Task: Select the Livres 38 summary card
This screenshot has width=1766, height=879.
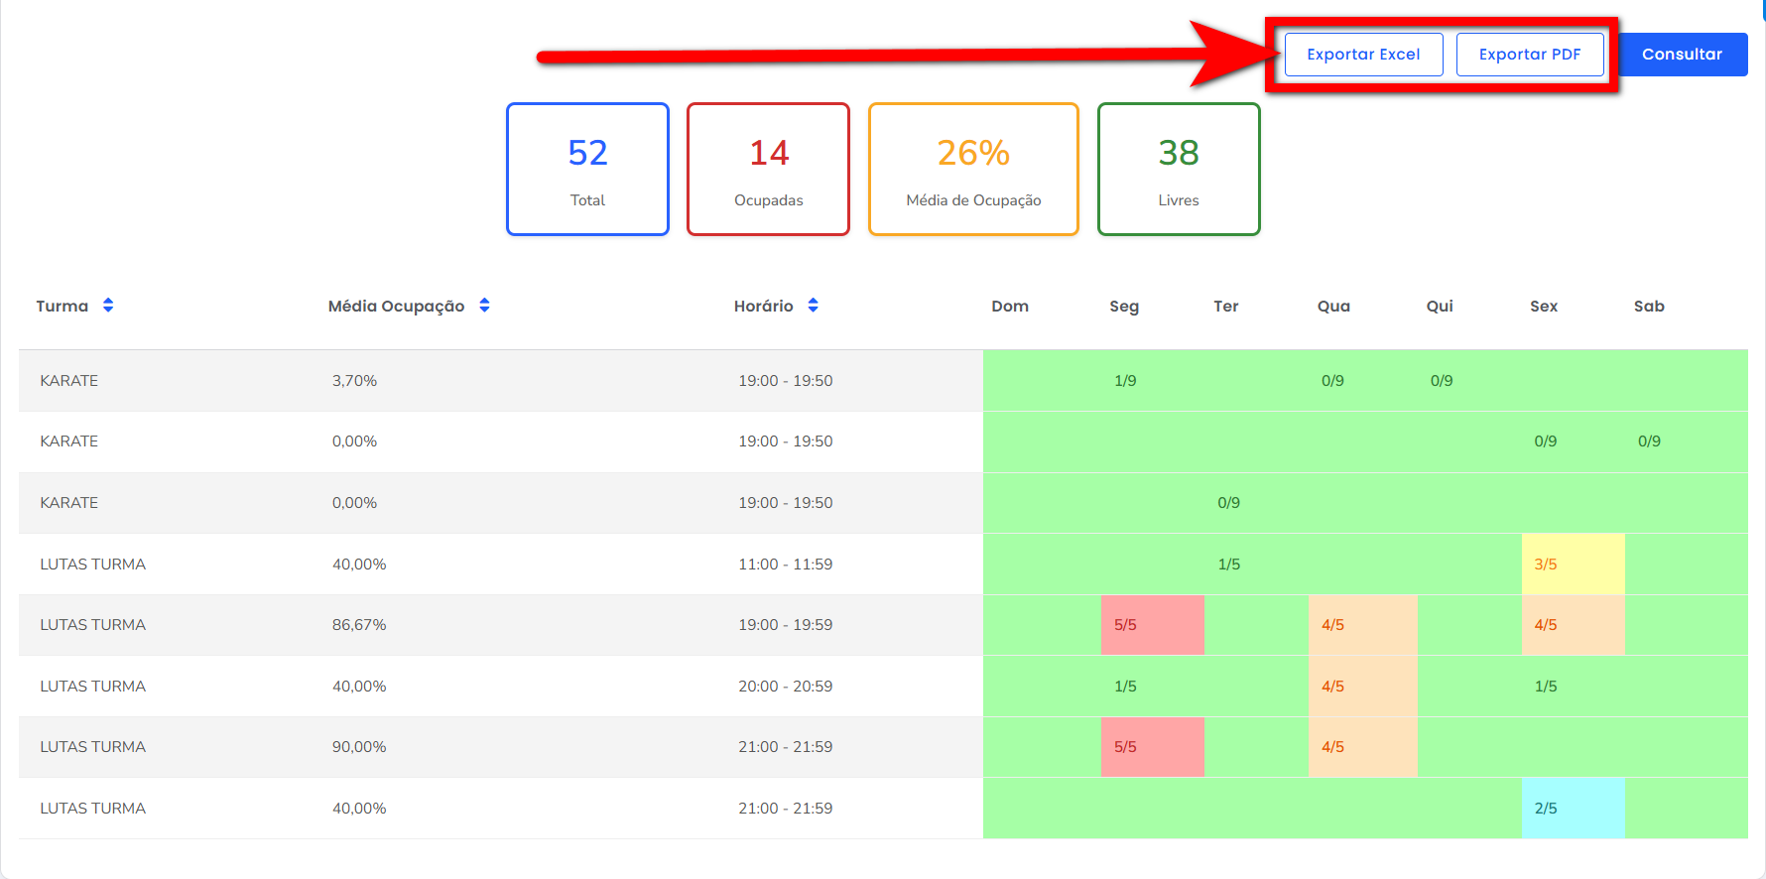Action: [x=1178, y=170]
